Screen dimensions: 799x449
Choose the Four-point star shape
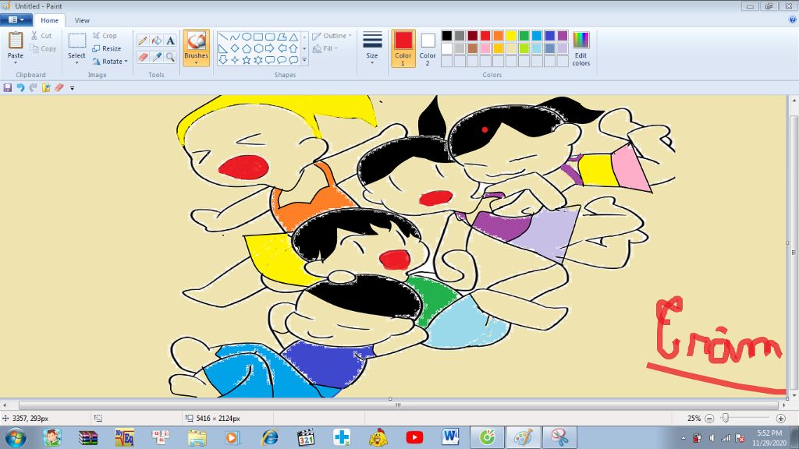[x=234, y=60]
